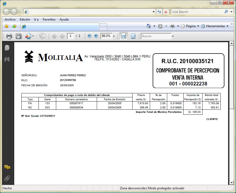Zoom in with the plus button

pyautogui.click(x=96, y=36)
